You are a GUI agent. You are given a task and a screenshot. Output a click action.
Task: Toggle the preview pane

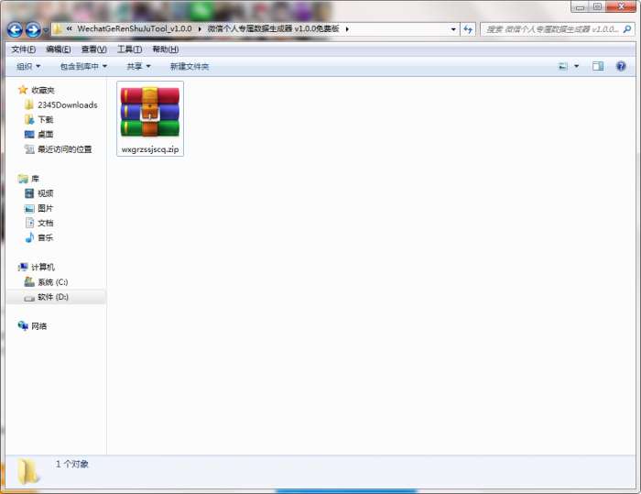tap(598, 66)
